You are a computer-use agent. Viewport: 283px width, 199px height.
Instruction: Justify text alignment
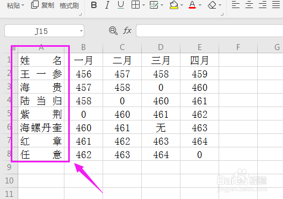click(x=276, y=5)
